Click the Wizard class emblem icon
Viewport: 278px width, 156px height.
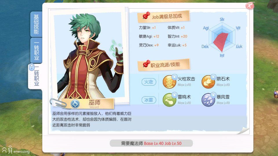coord(75,104)
